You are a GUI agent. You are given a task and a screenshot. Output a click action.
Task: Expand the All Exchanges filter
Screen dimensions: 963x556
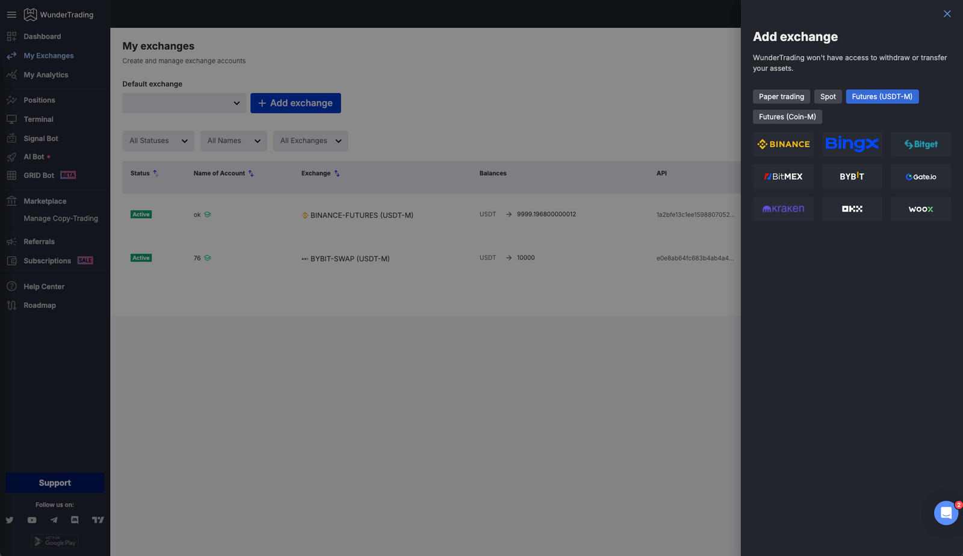pyautogui.click(x=311, y=141)
